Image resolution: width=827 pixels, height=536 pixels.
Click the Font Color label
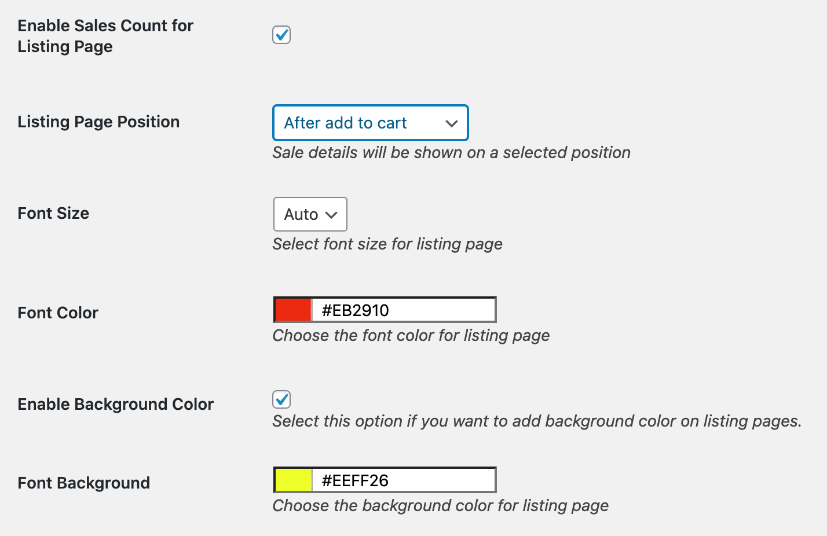57,313
